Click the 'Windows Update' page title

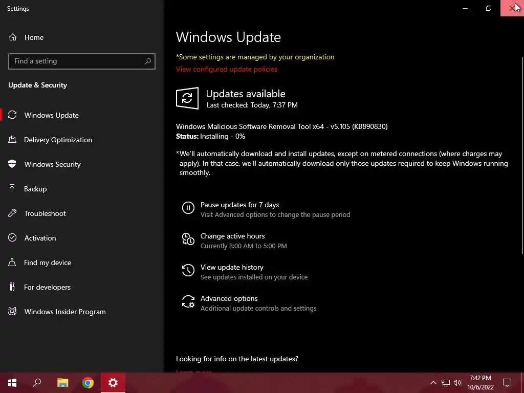[228, 37]
